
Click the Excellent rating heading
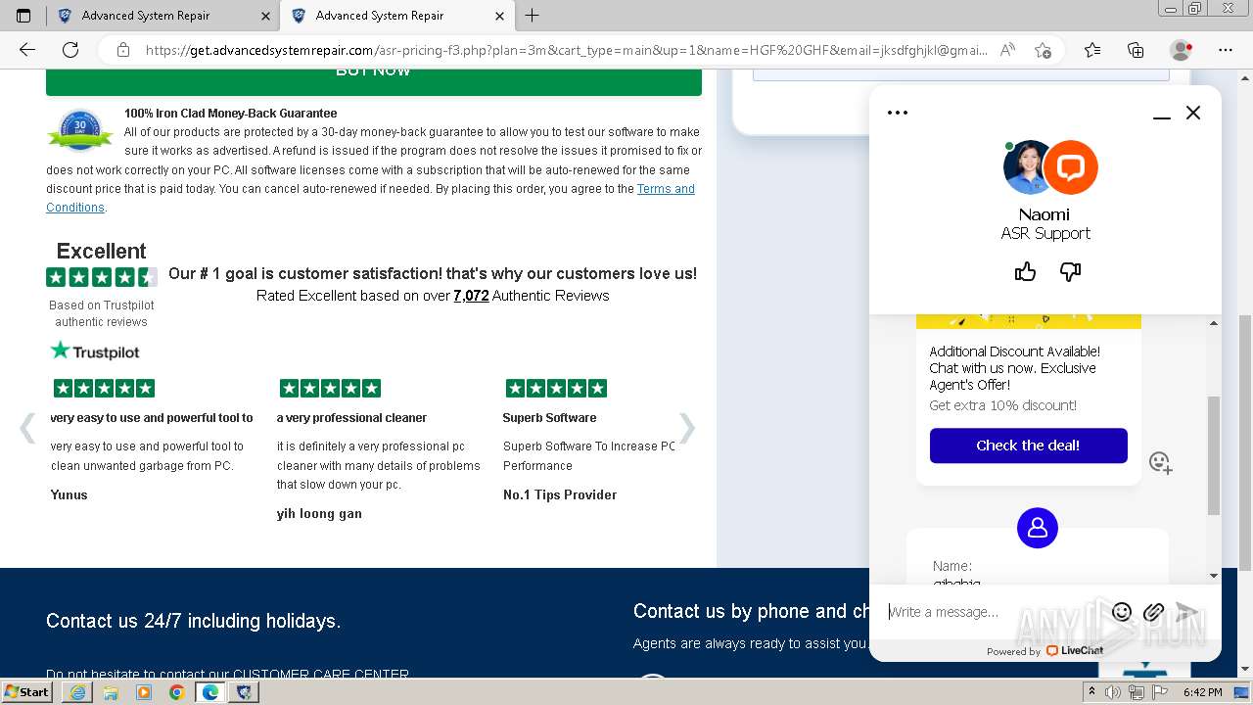[101, 251]
